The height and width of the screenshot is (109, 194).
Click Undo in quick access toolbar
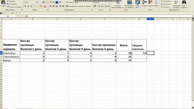point(4,13)
